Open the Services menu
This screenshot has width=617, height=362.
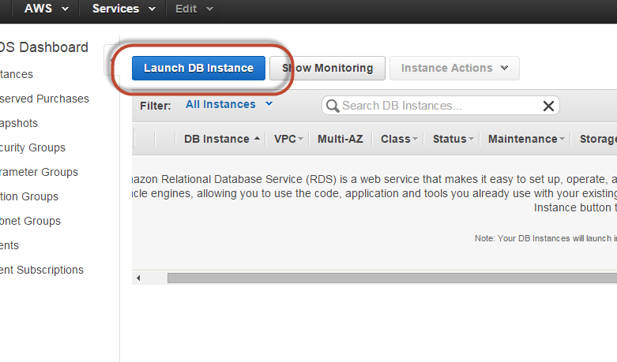[123, 9]
